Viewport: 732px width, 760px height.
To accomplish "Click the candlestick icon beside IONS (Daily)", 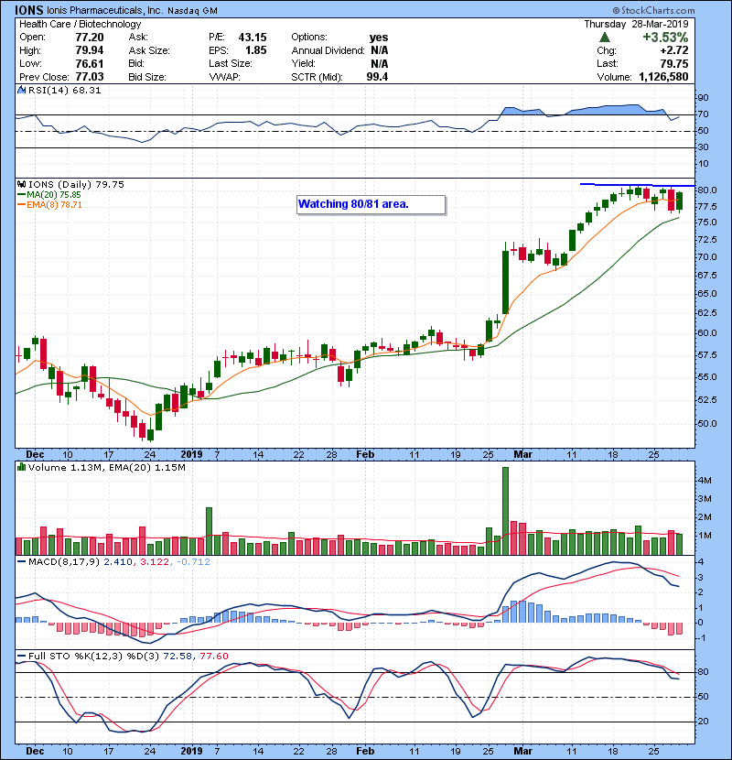I will (22, 184).
